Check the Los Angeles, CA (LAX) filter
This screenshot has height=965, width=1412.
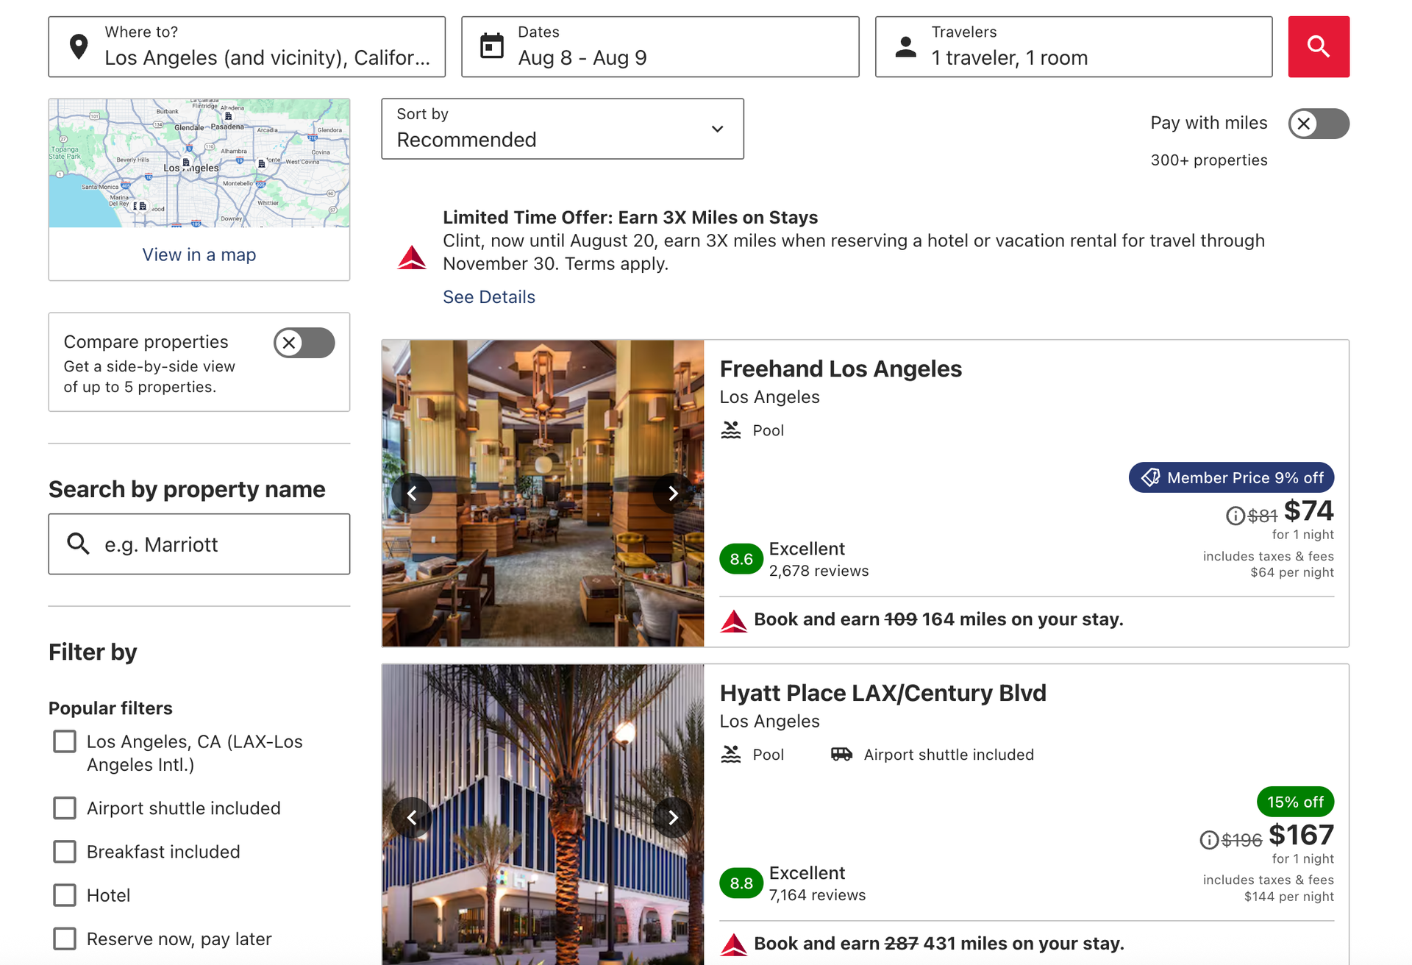click(x=65, y=741)
